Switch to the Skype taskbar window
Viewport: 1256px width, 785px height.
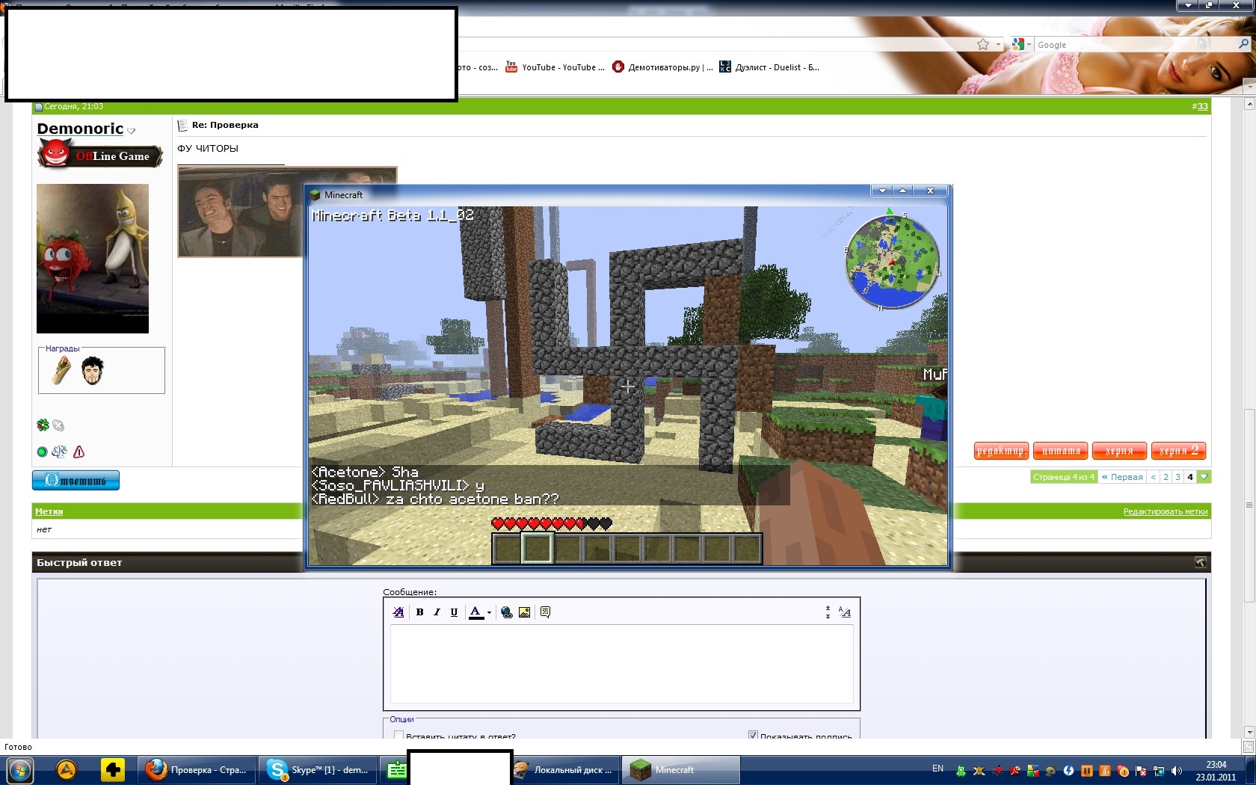(317, 770)
